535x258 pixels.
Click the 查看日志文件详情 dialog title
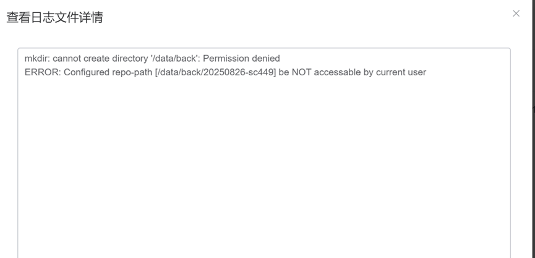tap(54, 17)
